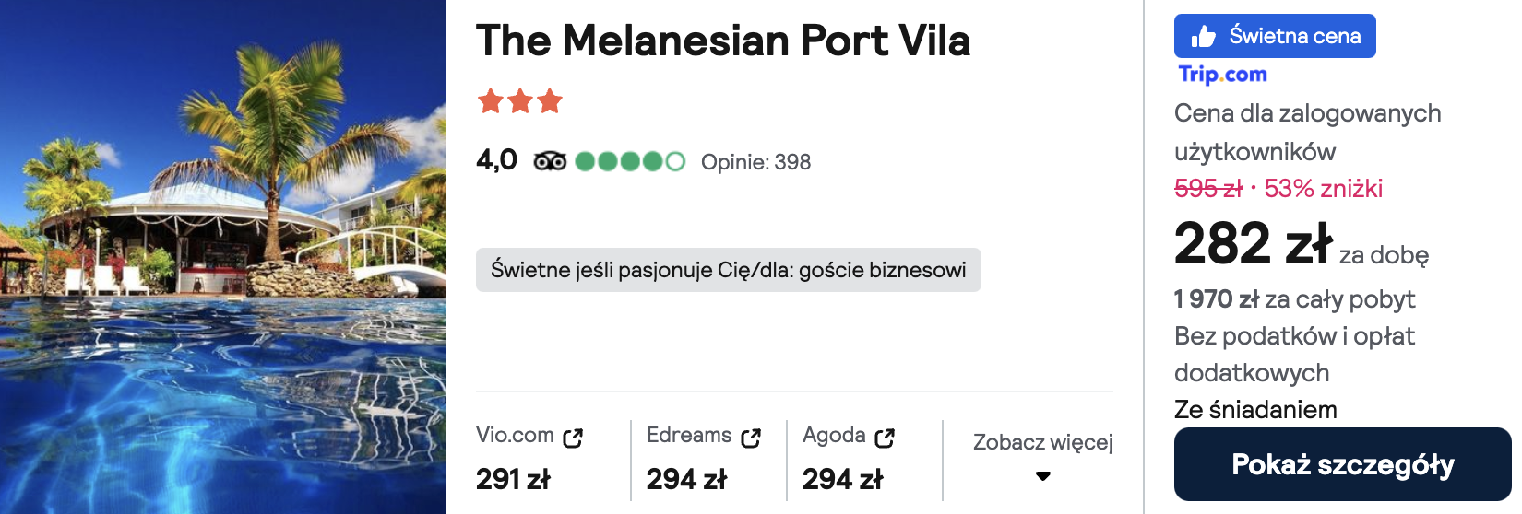
Task: Click the Świetna cena badge
Action: tap(1275, 36)
